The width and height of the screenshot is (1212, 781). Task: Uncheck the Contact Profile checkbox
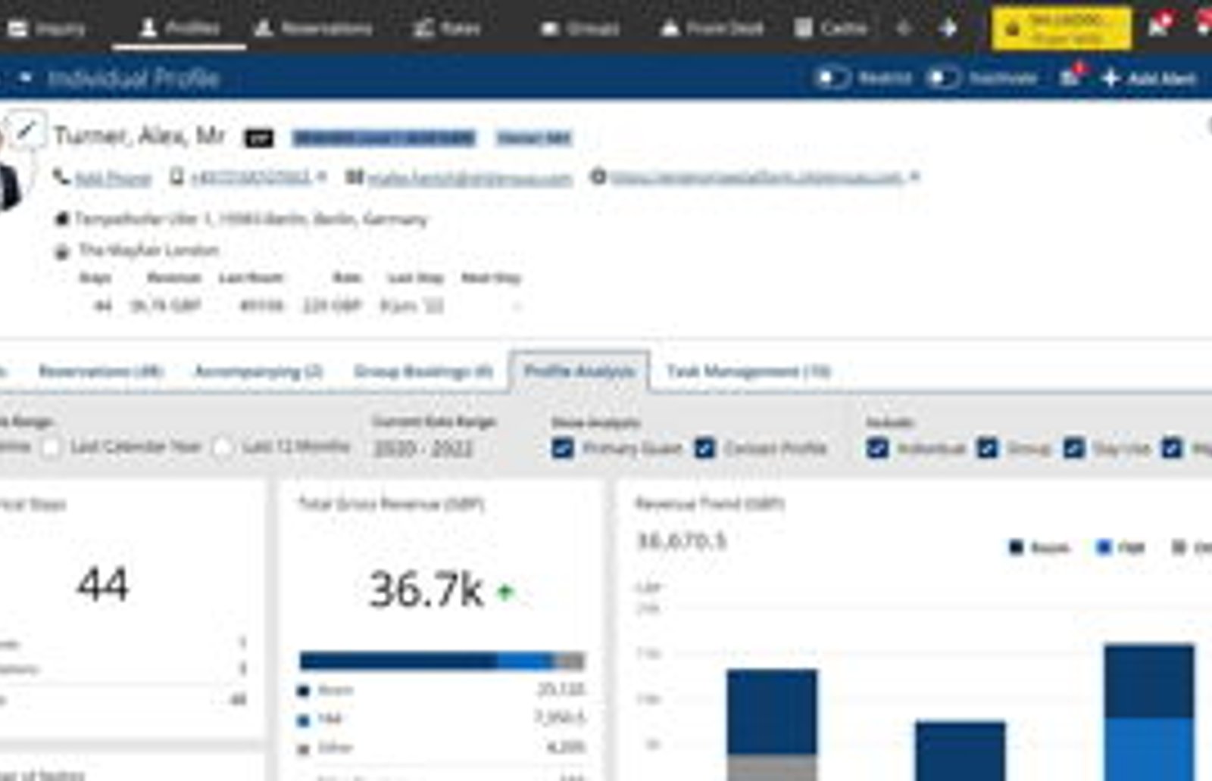tap(704, 448)
